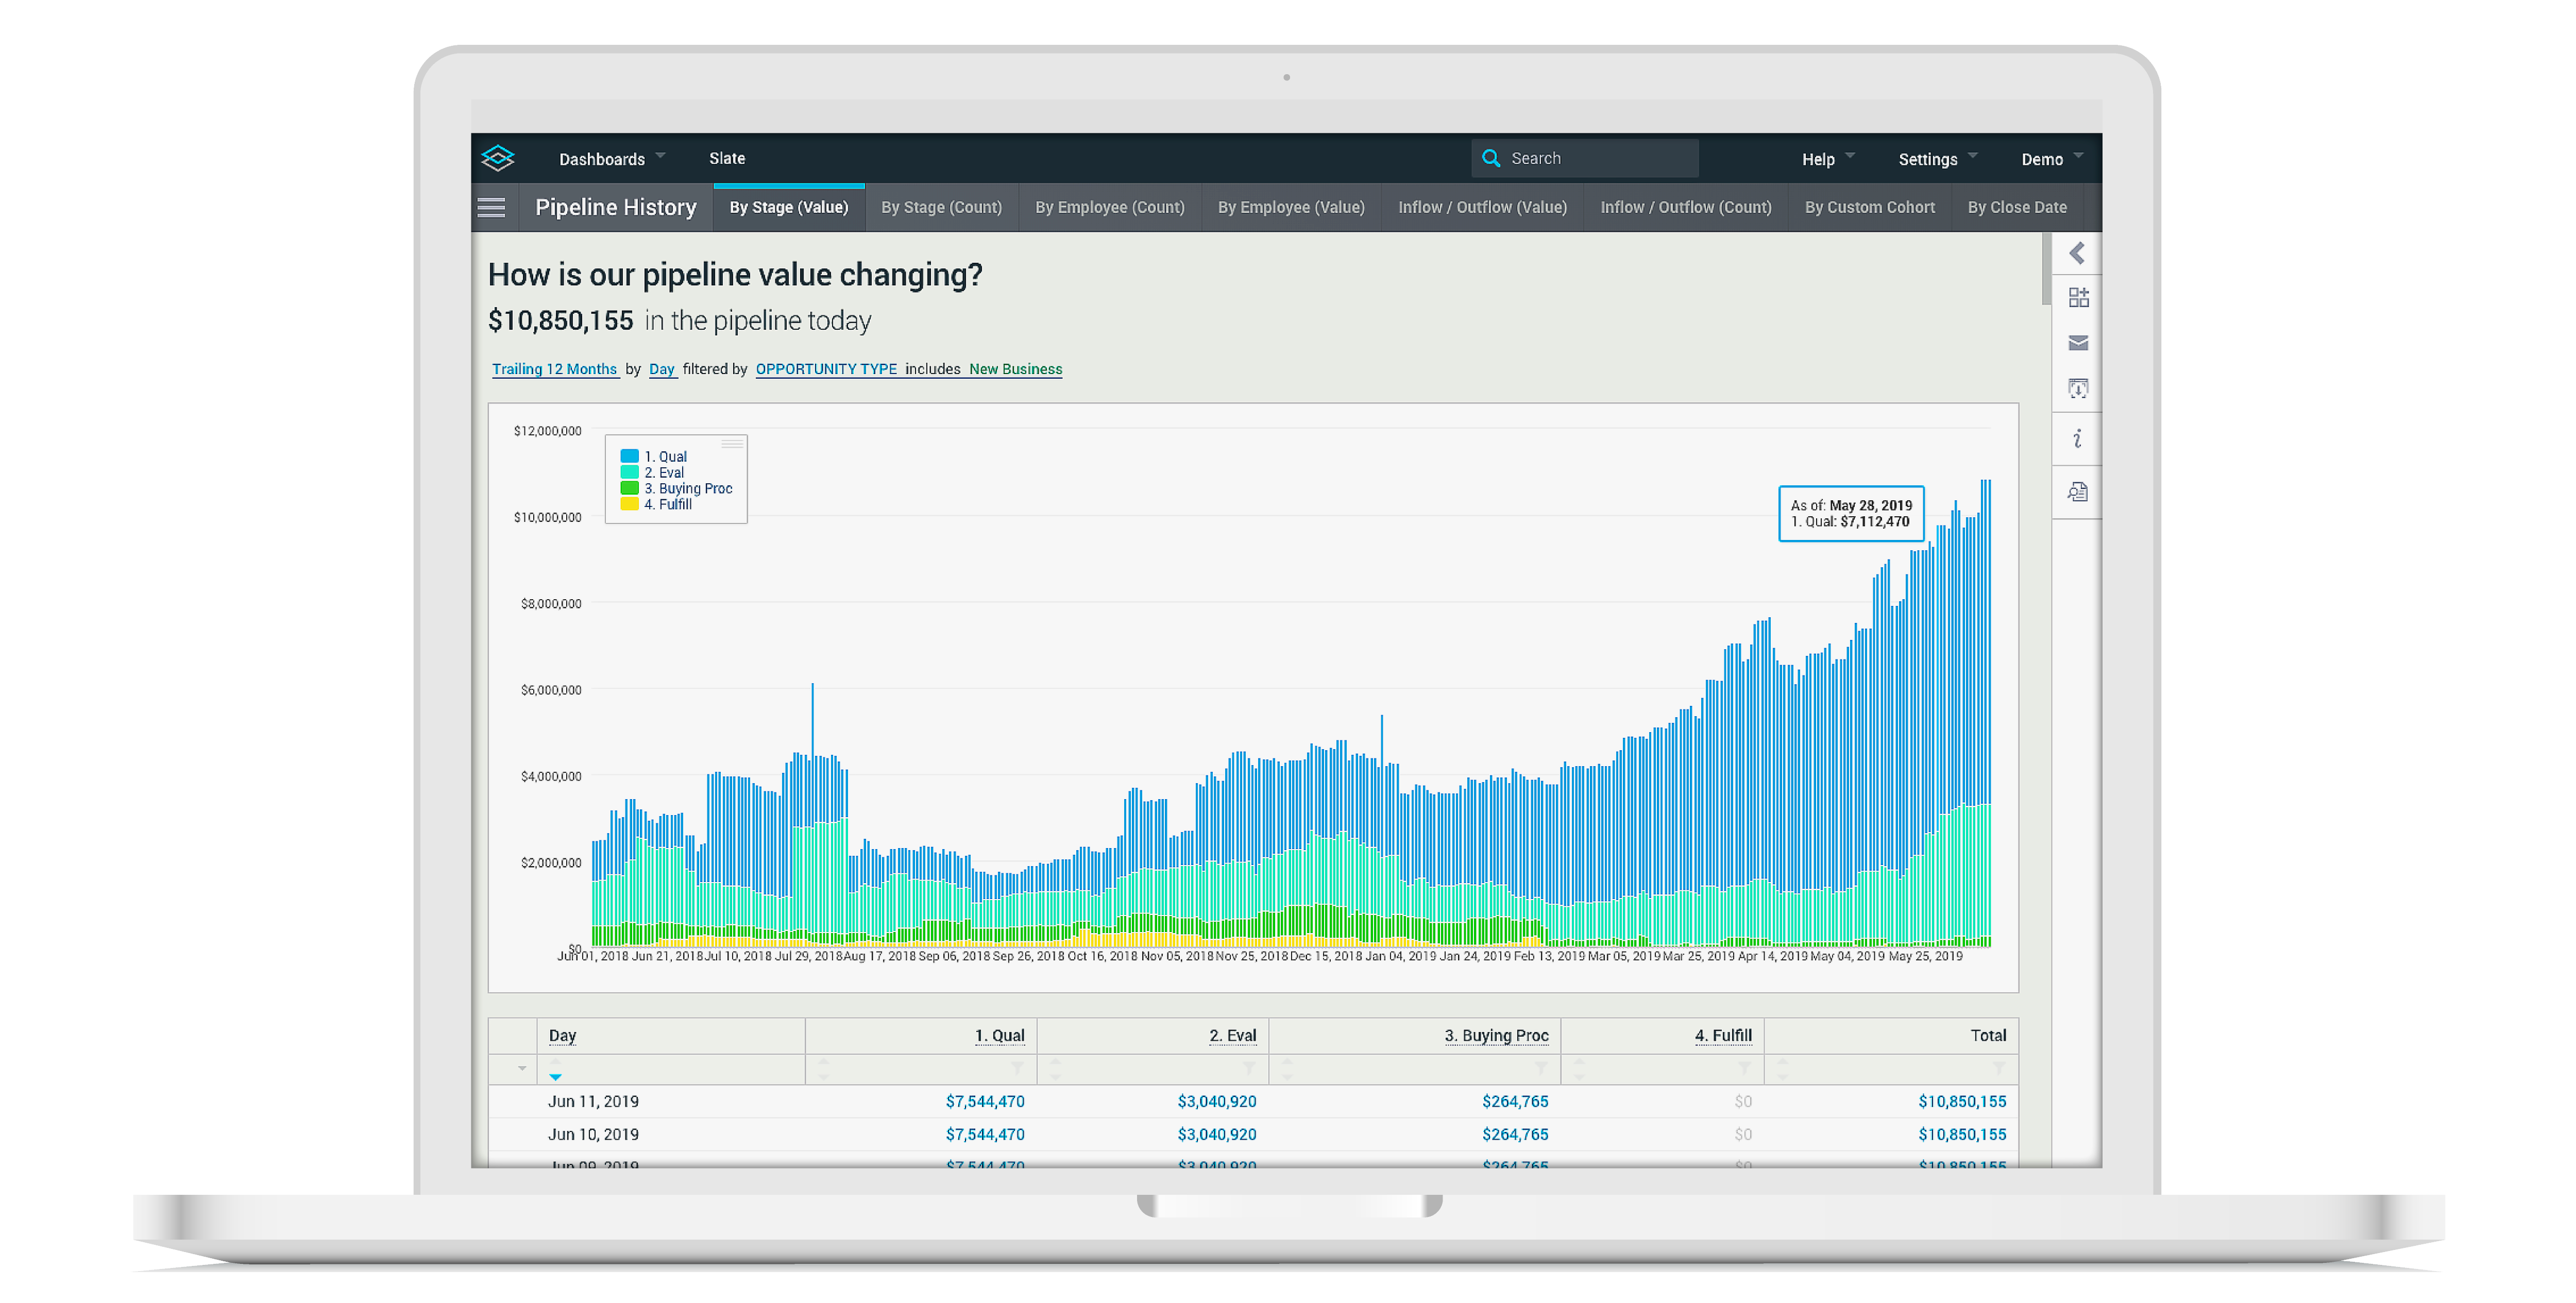Click the document search icon in sidebar
The width and height of the screenshot is (2576, 1303).
pos(2078,492)
